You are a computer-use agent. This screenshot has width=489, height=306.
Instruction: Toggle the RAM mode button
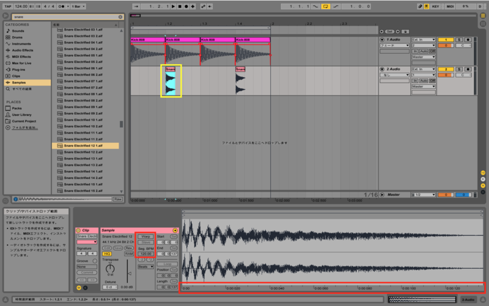tap(128, 254)
